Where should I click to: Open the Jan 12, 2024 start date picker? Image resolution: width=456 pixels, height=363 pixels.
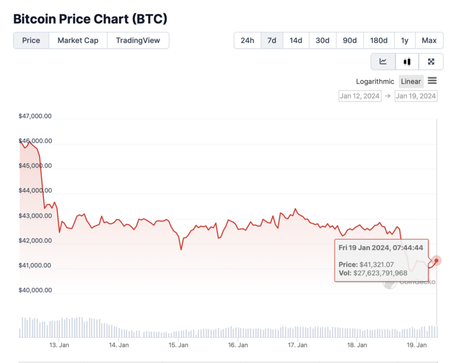click(360, 96)
